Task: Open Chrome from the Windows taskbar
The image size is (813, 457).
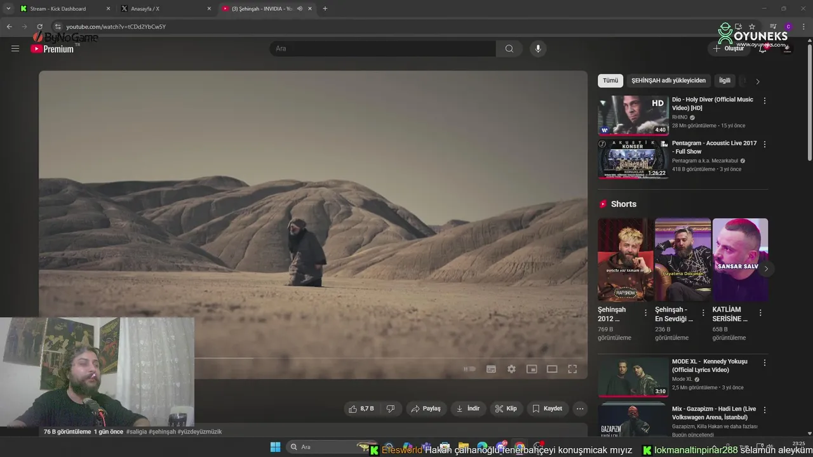Action: coord(520,447)
